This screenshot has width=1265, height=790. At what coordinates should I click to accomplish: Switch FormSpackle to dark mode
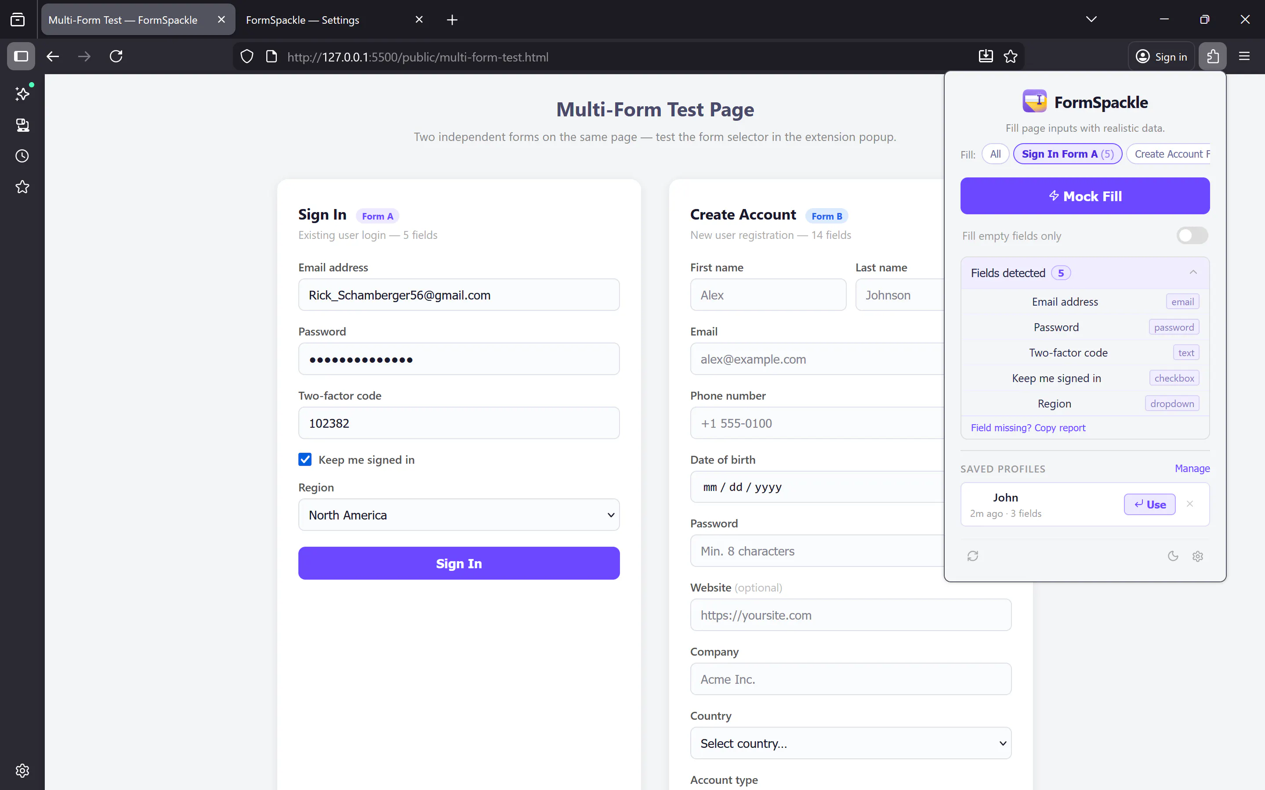[1173, 556]
